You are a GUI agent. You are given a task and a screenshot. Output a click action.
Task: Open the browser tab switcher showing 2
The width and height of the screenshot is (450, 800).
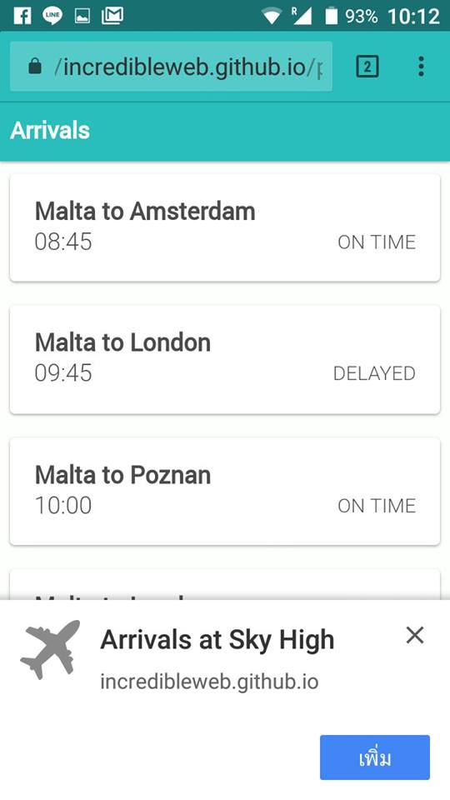[x=367, y=67]
